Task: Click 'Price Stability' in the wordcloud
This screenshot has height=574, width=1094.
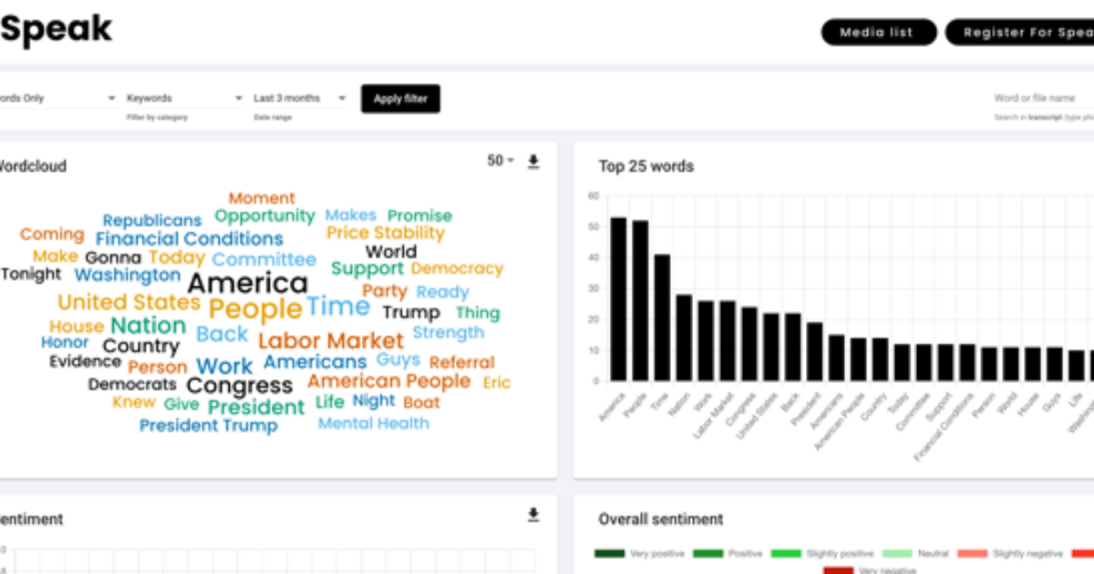Action: (386, 233)
